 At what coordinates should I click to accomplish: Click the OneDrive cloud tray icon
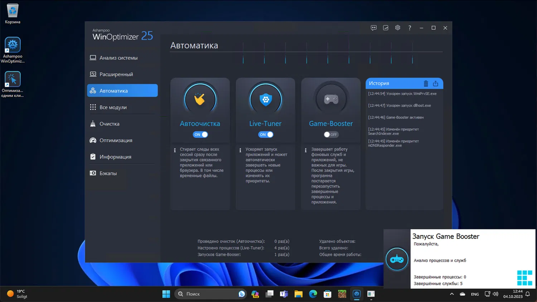(x=463, y=294)
